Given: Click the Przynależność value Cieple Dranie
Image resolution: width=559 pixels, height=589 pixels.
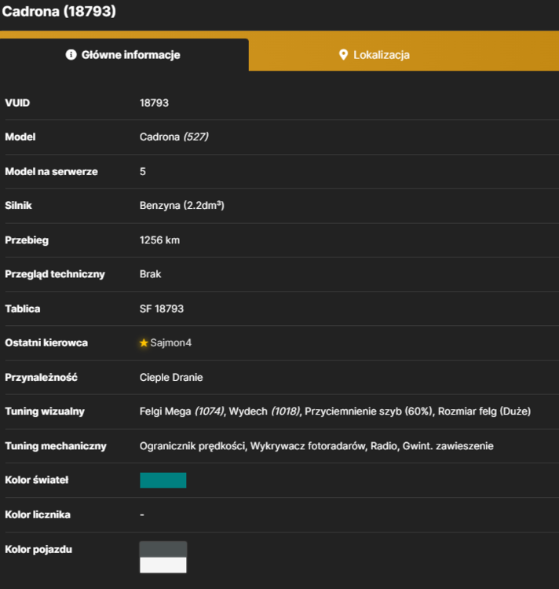Looking at the screenshot, I should pos(171,378).
